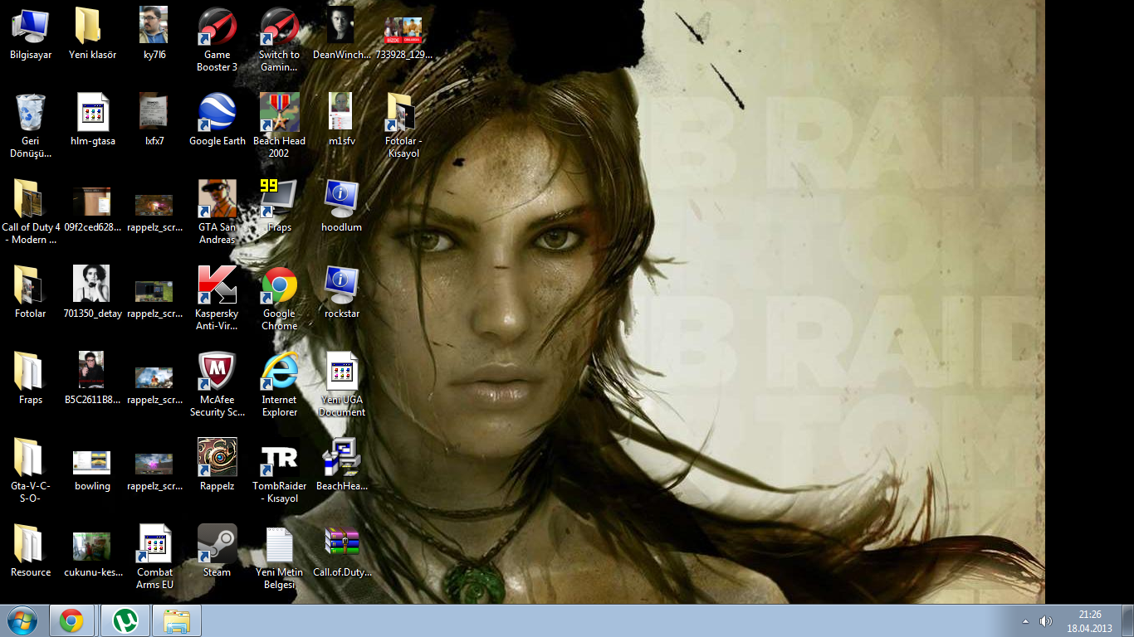Select the rappelz_scr file beside GTA San Andreas
1134x637 pixels.
pyautogui.click(x=154, y=212)
